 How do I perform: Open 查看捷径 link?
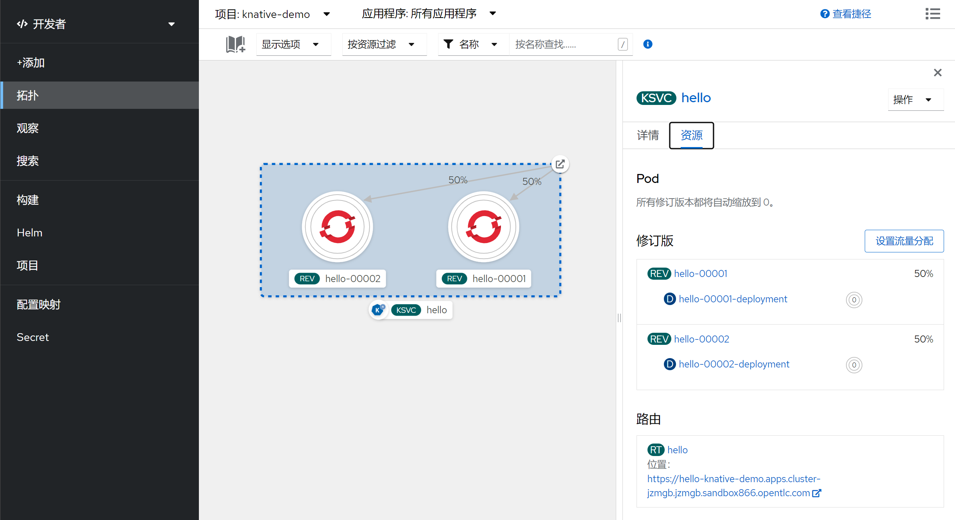851,14
